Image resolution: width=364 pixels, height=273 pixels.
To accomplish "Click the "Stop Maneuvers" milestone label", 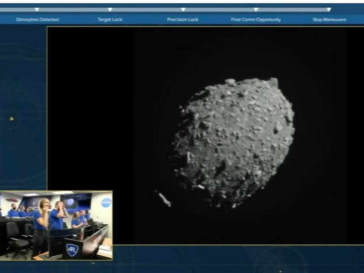I will 329,20.
